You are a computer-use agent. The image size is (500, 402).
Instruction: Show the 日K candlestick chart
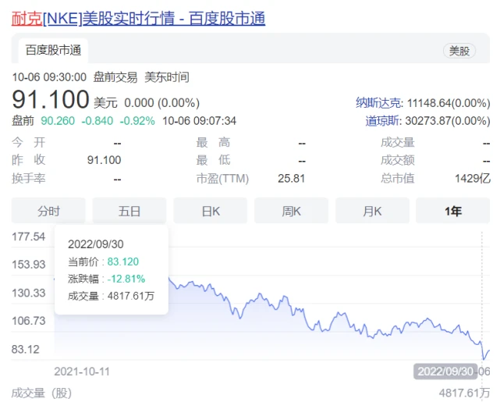pyautogui.click(x=211, y=211)
